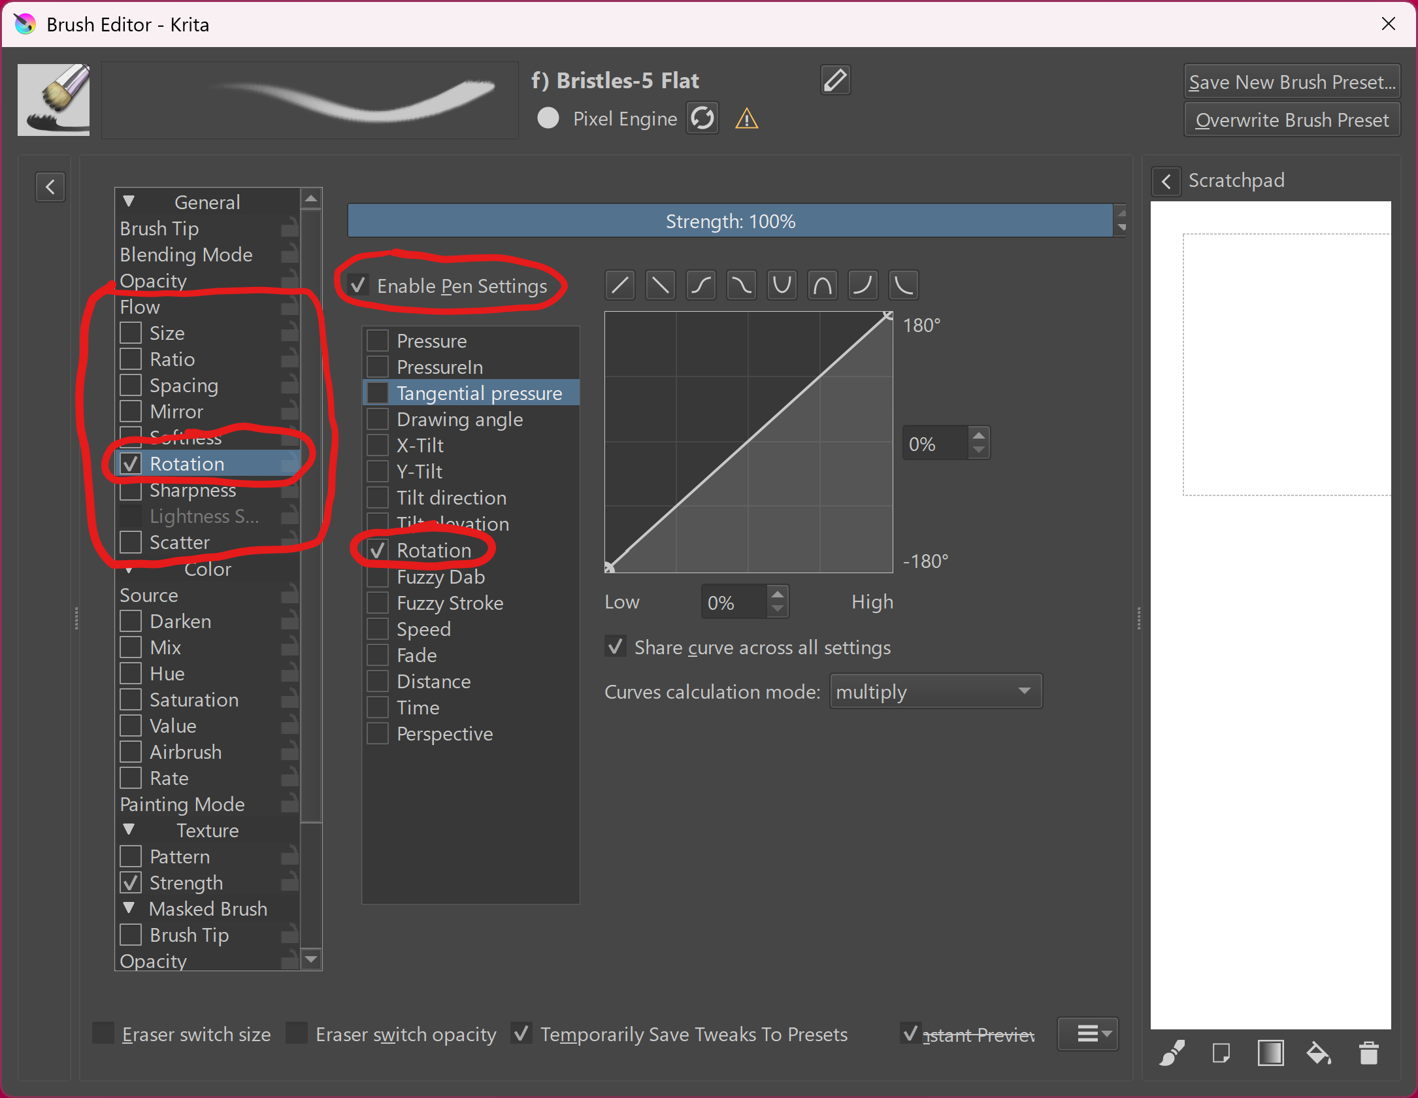Viewport: 1418px width, 1098px height.
Task: Click the reload preset icon
Action: coord(702,118)
